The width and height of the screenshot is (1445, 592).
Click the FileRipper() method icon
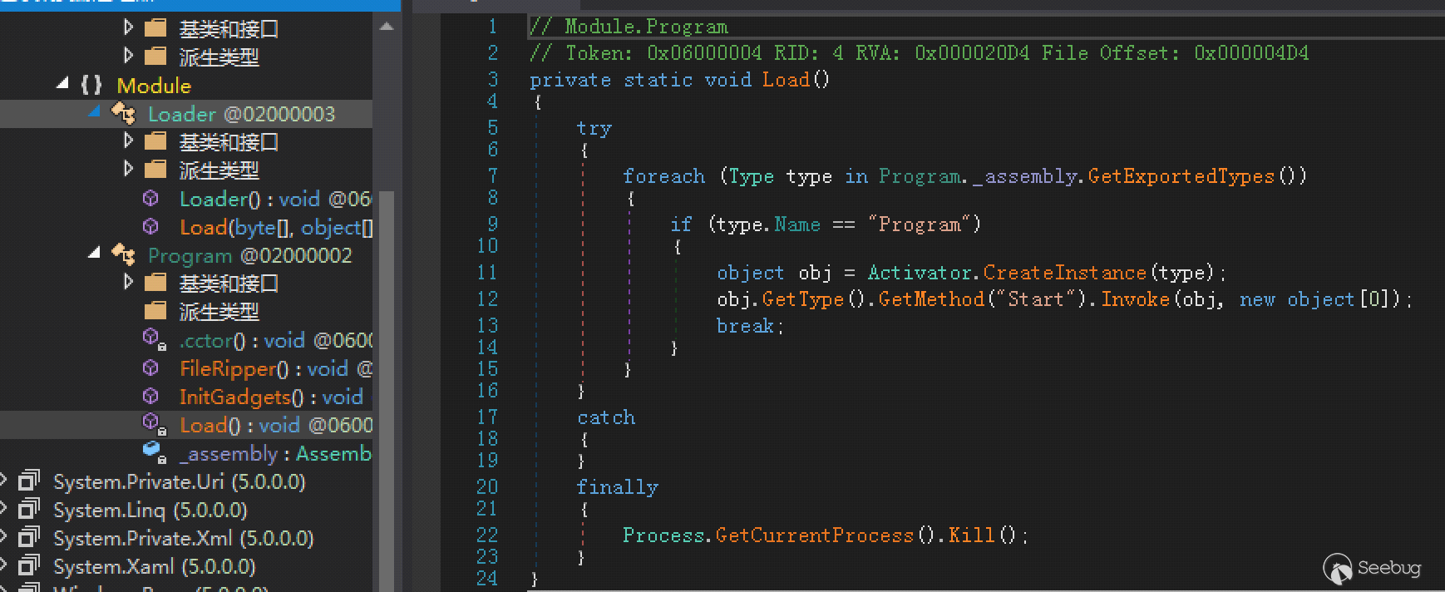pyautogui.click(x=150, y=368)
